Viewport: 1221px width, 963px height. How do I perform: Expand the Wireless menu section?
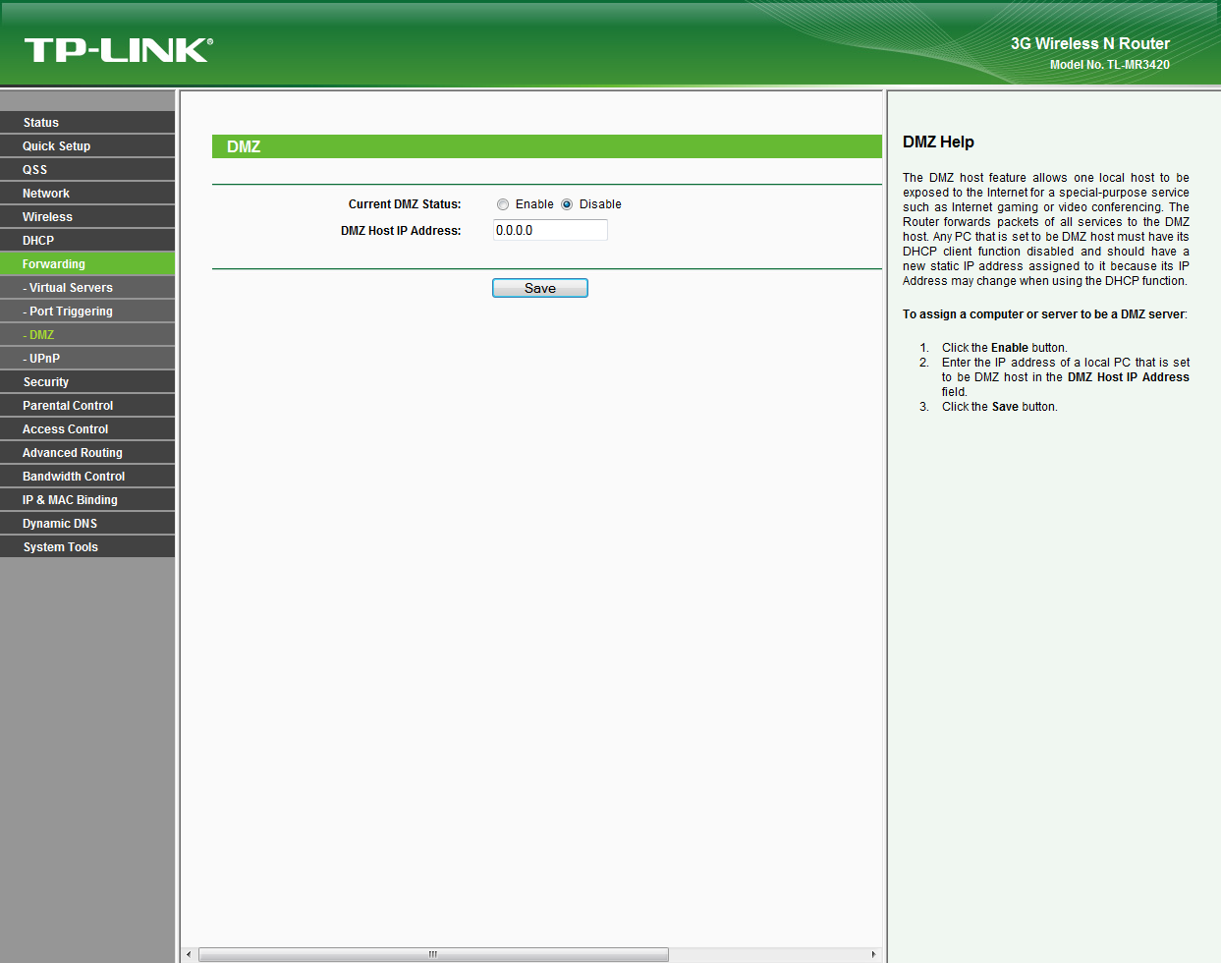(x=47, y=217)
